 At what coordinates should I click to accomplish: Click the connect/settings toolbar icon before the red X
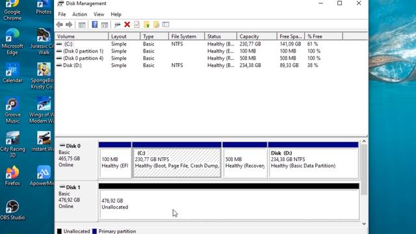(117, 25)
